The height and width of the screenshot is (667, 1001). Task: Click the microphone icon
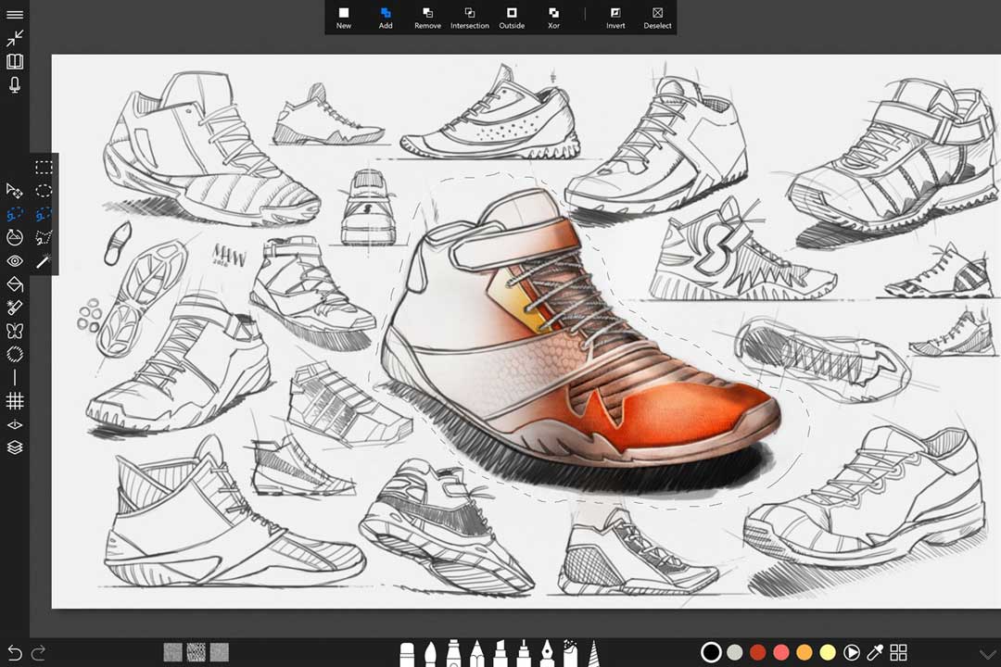15,85
